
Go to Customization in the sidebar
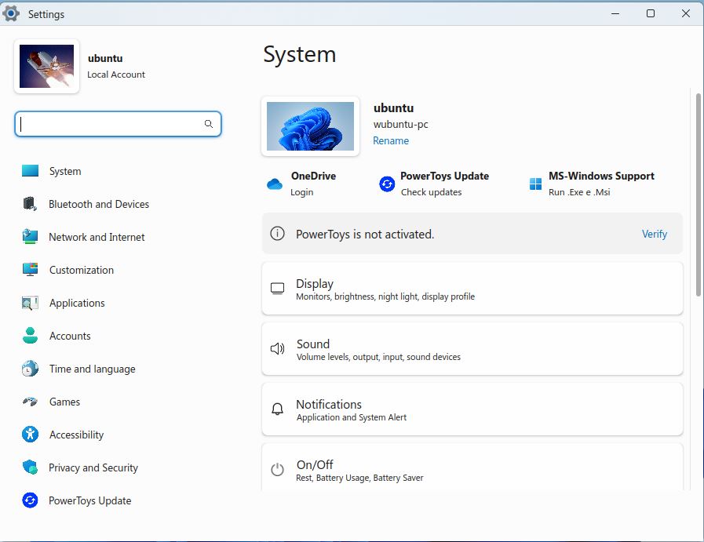(x=82, y=270)
